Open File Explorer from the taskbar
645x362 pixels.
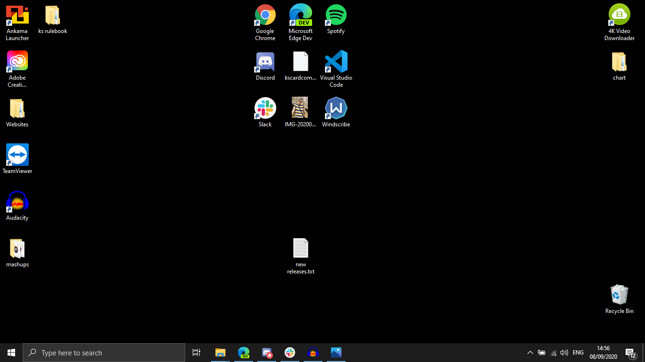pyautogui.click(x=221, y=353)
